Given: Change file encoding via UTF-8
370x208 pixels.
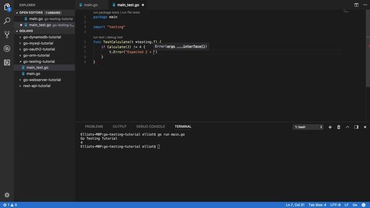Looking at the screenshot, I should 335,205.
